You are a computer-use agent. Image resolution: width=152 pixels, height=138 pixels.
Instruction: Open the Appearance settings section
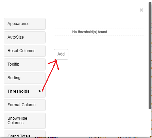tap(24, 24)
